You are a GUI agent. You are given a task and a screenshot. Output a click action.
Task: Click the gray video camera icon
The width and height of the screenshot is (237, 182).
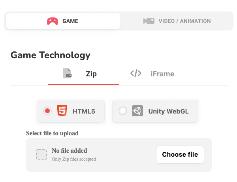point(149,21)
